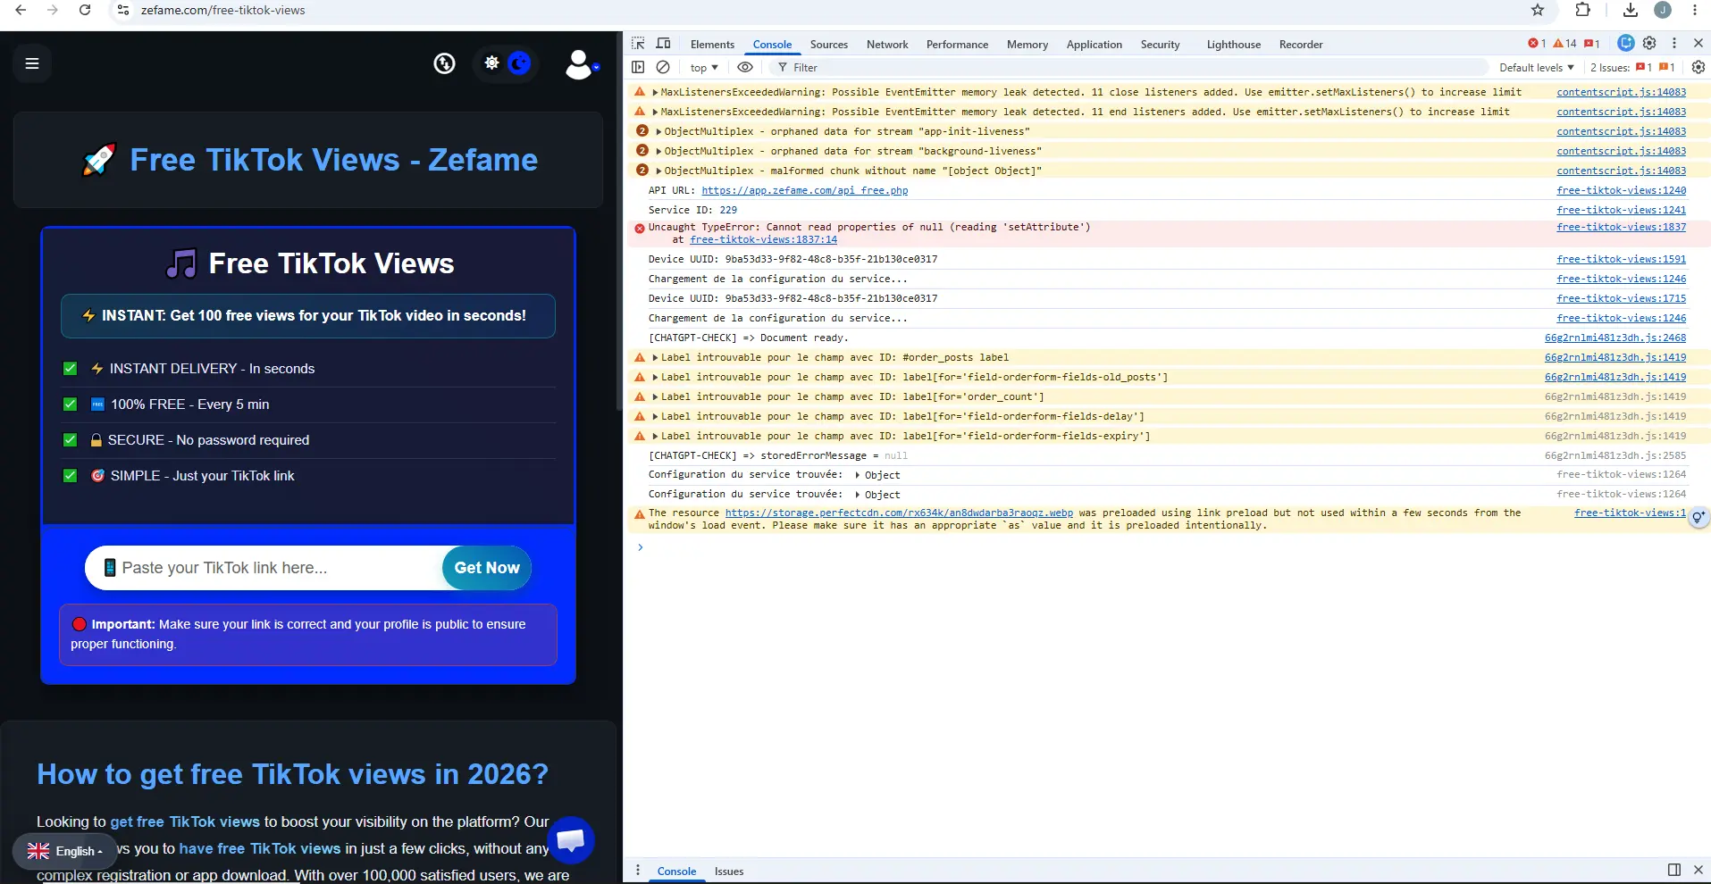
Task: Click the lightbulb icon beside preload warning
Action: (1698, 517)
